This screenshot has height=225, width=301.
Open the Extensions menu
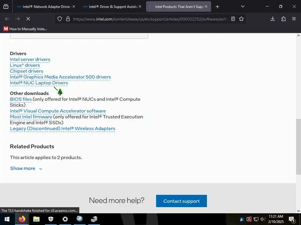click(283, 19)
